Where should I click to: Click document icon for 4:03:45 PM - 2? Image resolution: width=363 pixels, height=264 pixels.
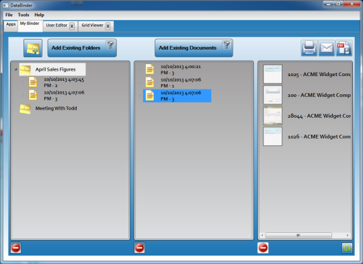pyautogui.click(x=33, y=82)
